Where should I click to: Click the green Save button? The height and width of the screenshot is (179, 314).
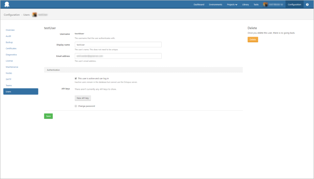coord(48,116)
